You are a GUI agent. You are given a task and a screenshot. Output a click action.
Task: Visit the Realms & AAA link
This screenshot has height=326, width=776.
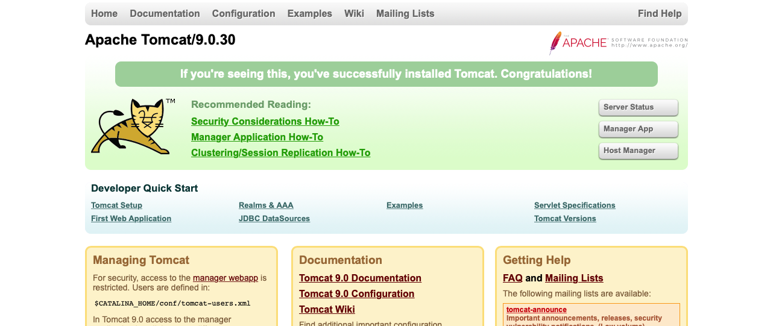pos(266,205)
